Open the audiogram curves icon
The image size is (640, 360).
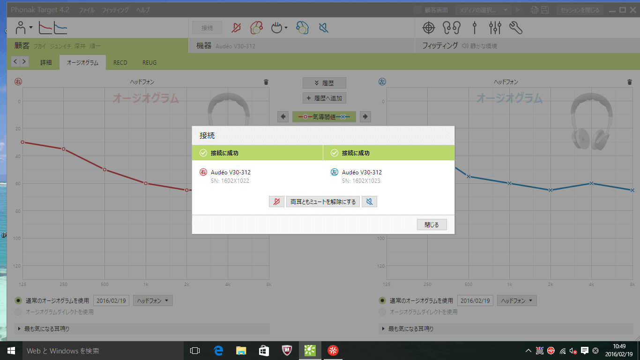[53, 28]
